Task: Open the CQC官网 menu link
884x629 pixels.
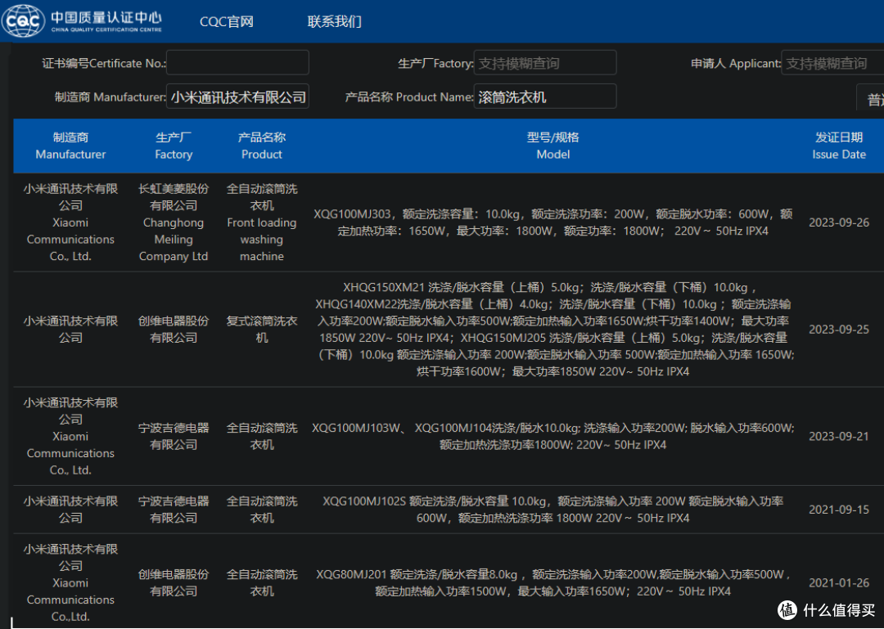Action: point(227,21)
